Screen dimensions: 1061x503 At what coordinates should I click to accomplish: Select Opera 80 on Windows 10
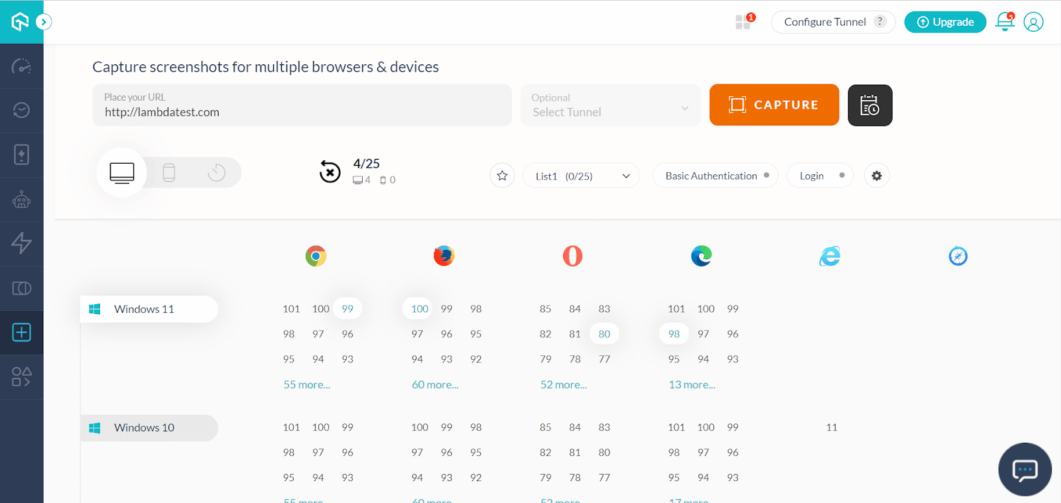tap(604, 453)
